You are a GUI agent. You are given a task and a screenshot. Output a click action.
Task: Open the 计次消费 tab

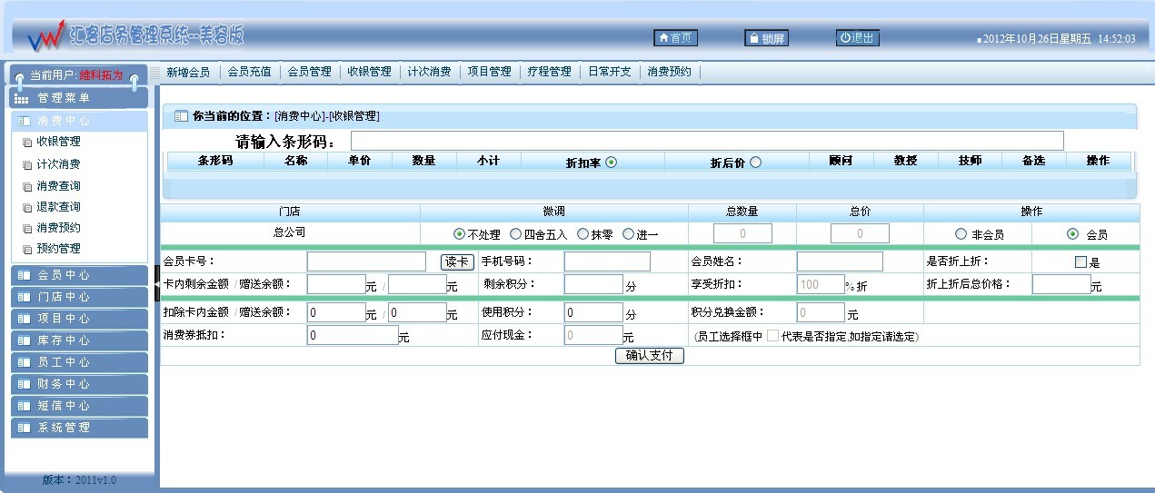429,72
